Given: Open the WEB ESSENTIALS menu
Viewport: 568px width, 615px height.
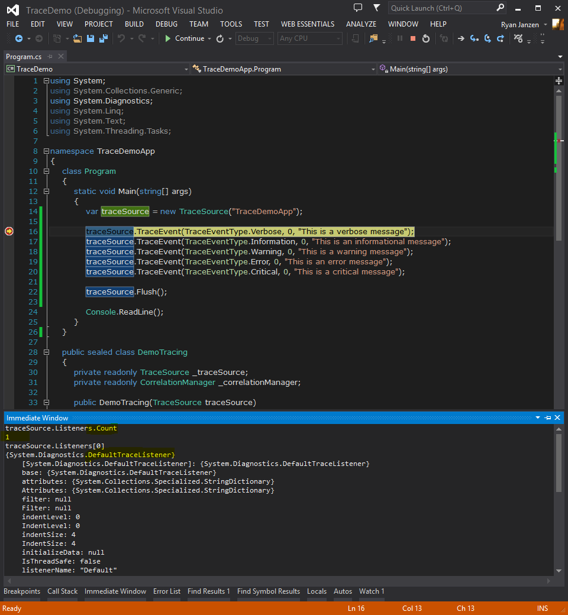Looking at the screenshot, I should (308, 24).
